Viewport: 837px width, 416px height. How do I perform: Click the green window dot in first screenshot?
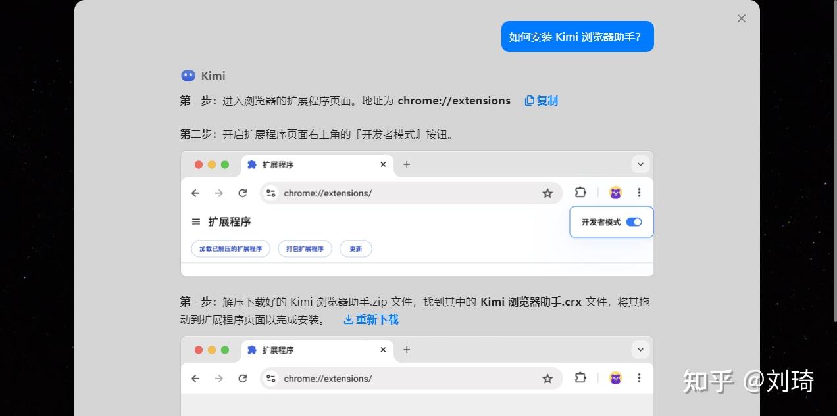[x=225, y=165]
